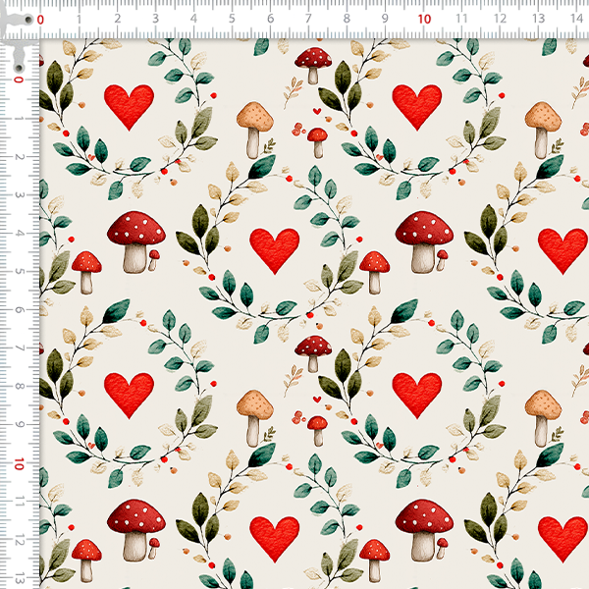Screen dimensions: 589x589
Task: Select number 14 on the horizontal ruler
Action: point(576,18)
